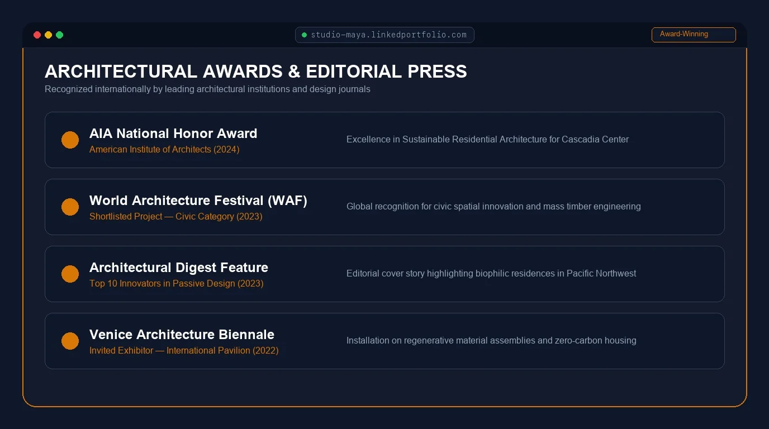Open the World Architecture Festival (WAF) title
This screenshot has height=429, width=769.
[198, 201]
